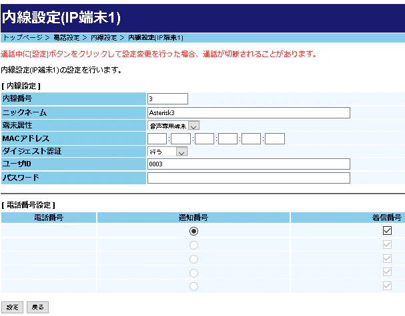Image resolution: width=405 pixels, height=316 pixels.
Task: Click the 設定 button
Action: 12,307
